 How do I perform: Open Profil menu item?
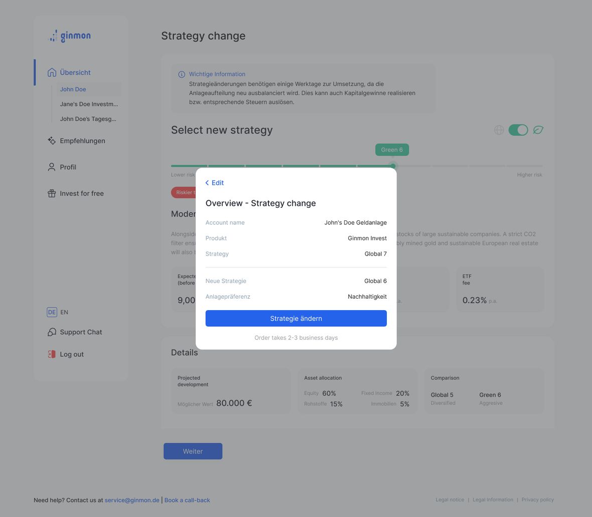(68, 167)
